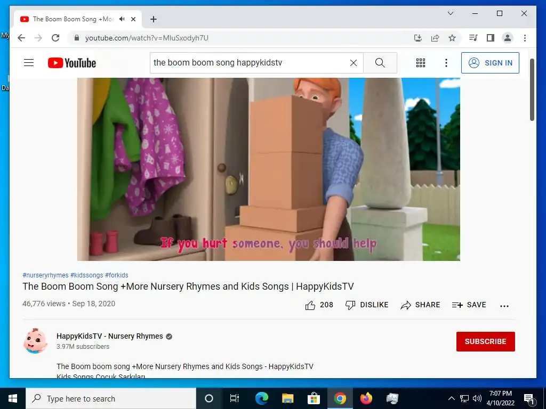Open the #forkids hashtag
Image resolution: width=546 pixels, height=409 pixels.
[117, 275]
